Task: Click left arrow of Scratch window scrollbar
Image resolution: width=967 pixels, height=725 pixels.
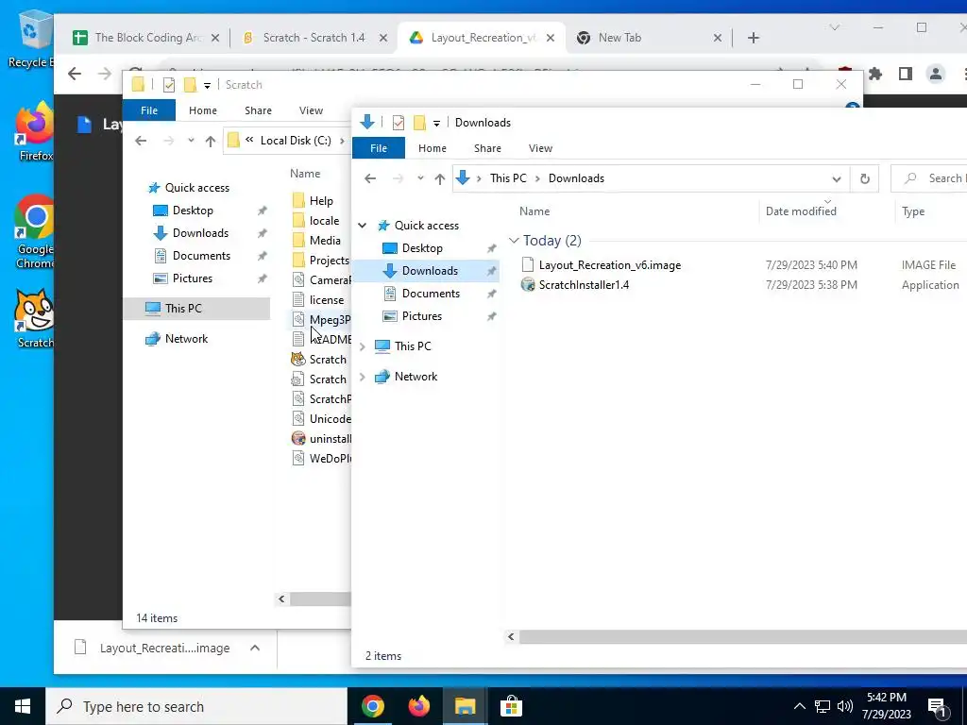Action: tap(281, 599)
